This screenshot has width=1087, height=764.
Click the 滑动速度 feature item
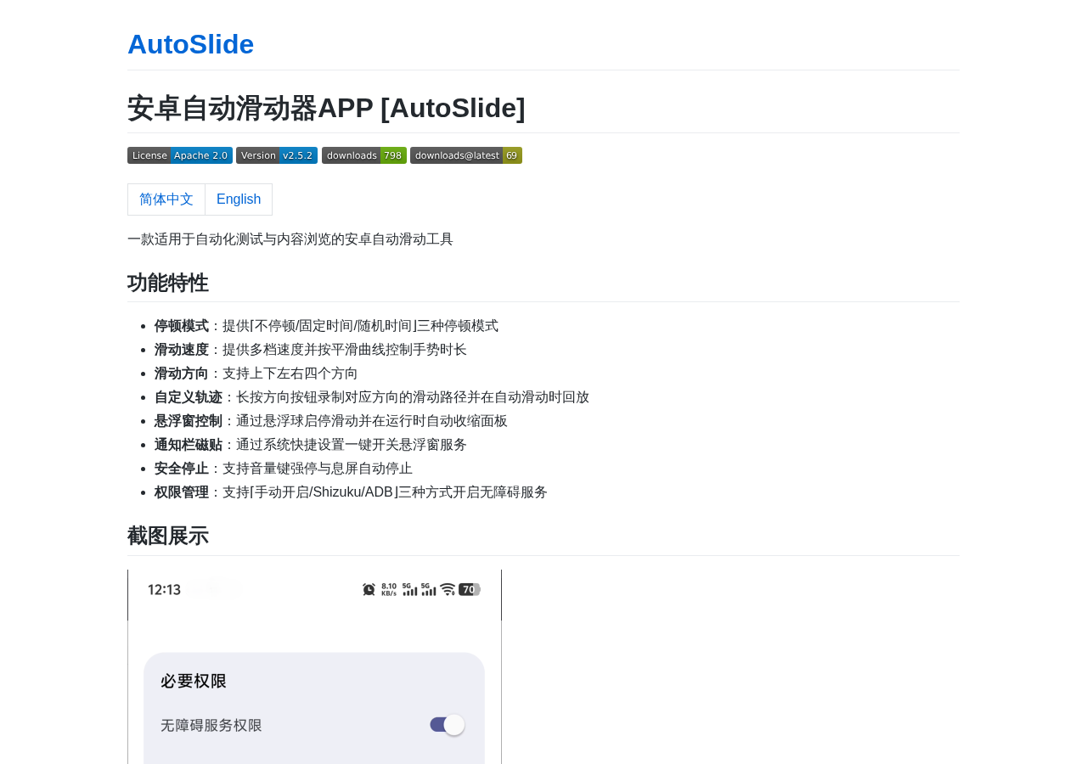311,350
